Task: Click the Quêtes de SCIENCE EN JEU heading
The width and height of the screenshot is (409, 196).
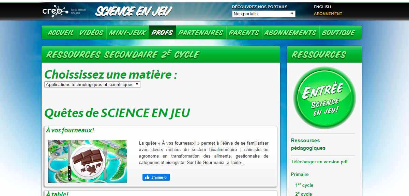Action: 117,113
